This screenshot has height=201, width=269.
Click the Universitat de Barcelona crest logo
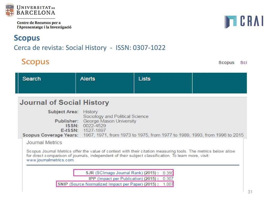tap(10, 10)
